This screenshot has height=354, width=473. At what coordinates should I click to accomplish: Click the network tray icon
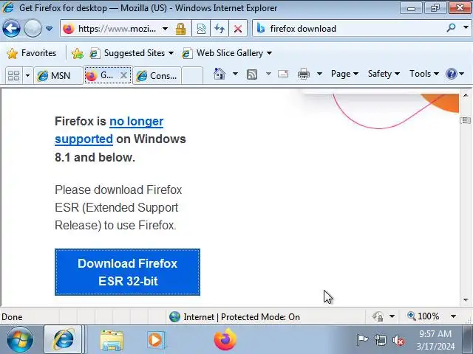point(381,340)
